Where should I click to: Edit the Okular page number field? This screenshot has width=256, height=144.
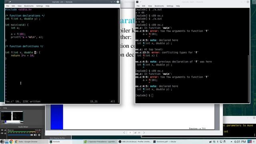pos(130,132)
